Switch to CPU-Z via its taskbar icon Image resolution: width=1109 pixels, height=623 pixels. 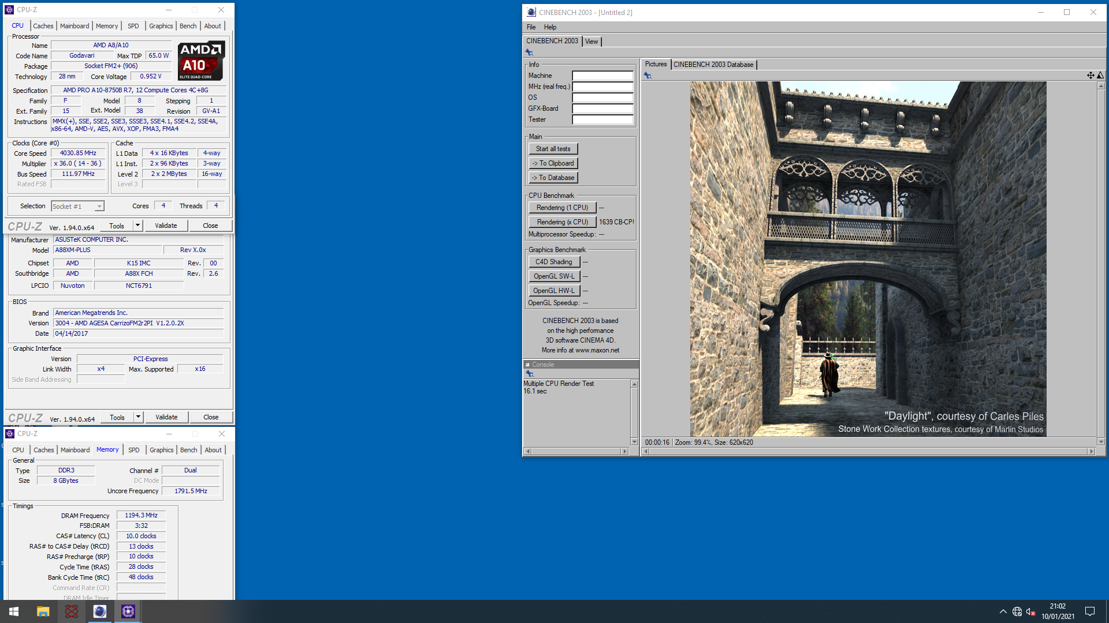(128, 611)
